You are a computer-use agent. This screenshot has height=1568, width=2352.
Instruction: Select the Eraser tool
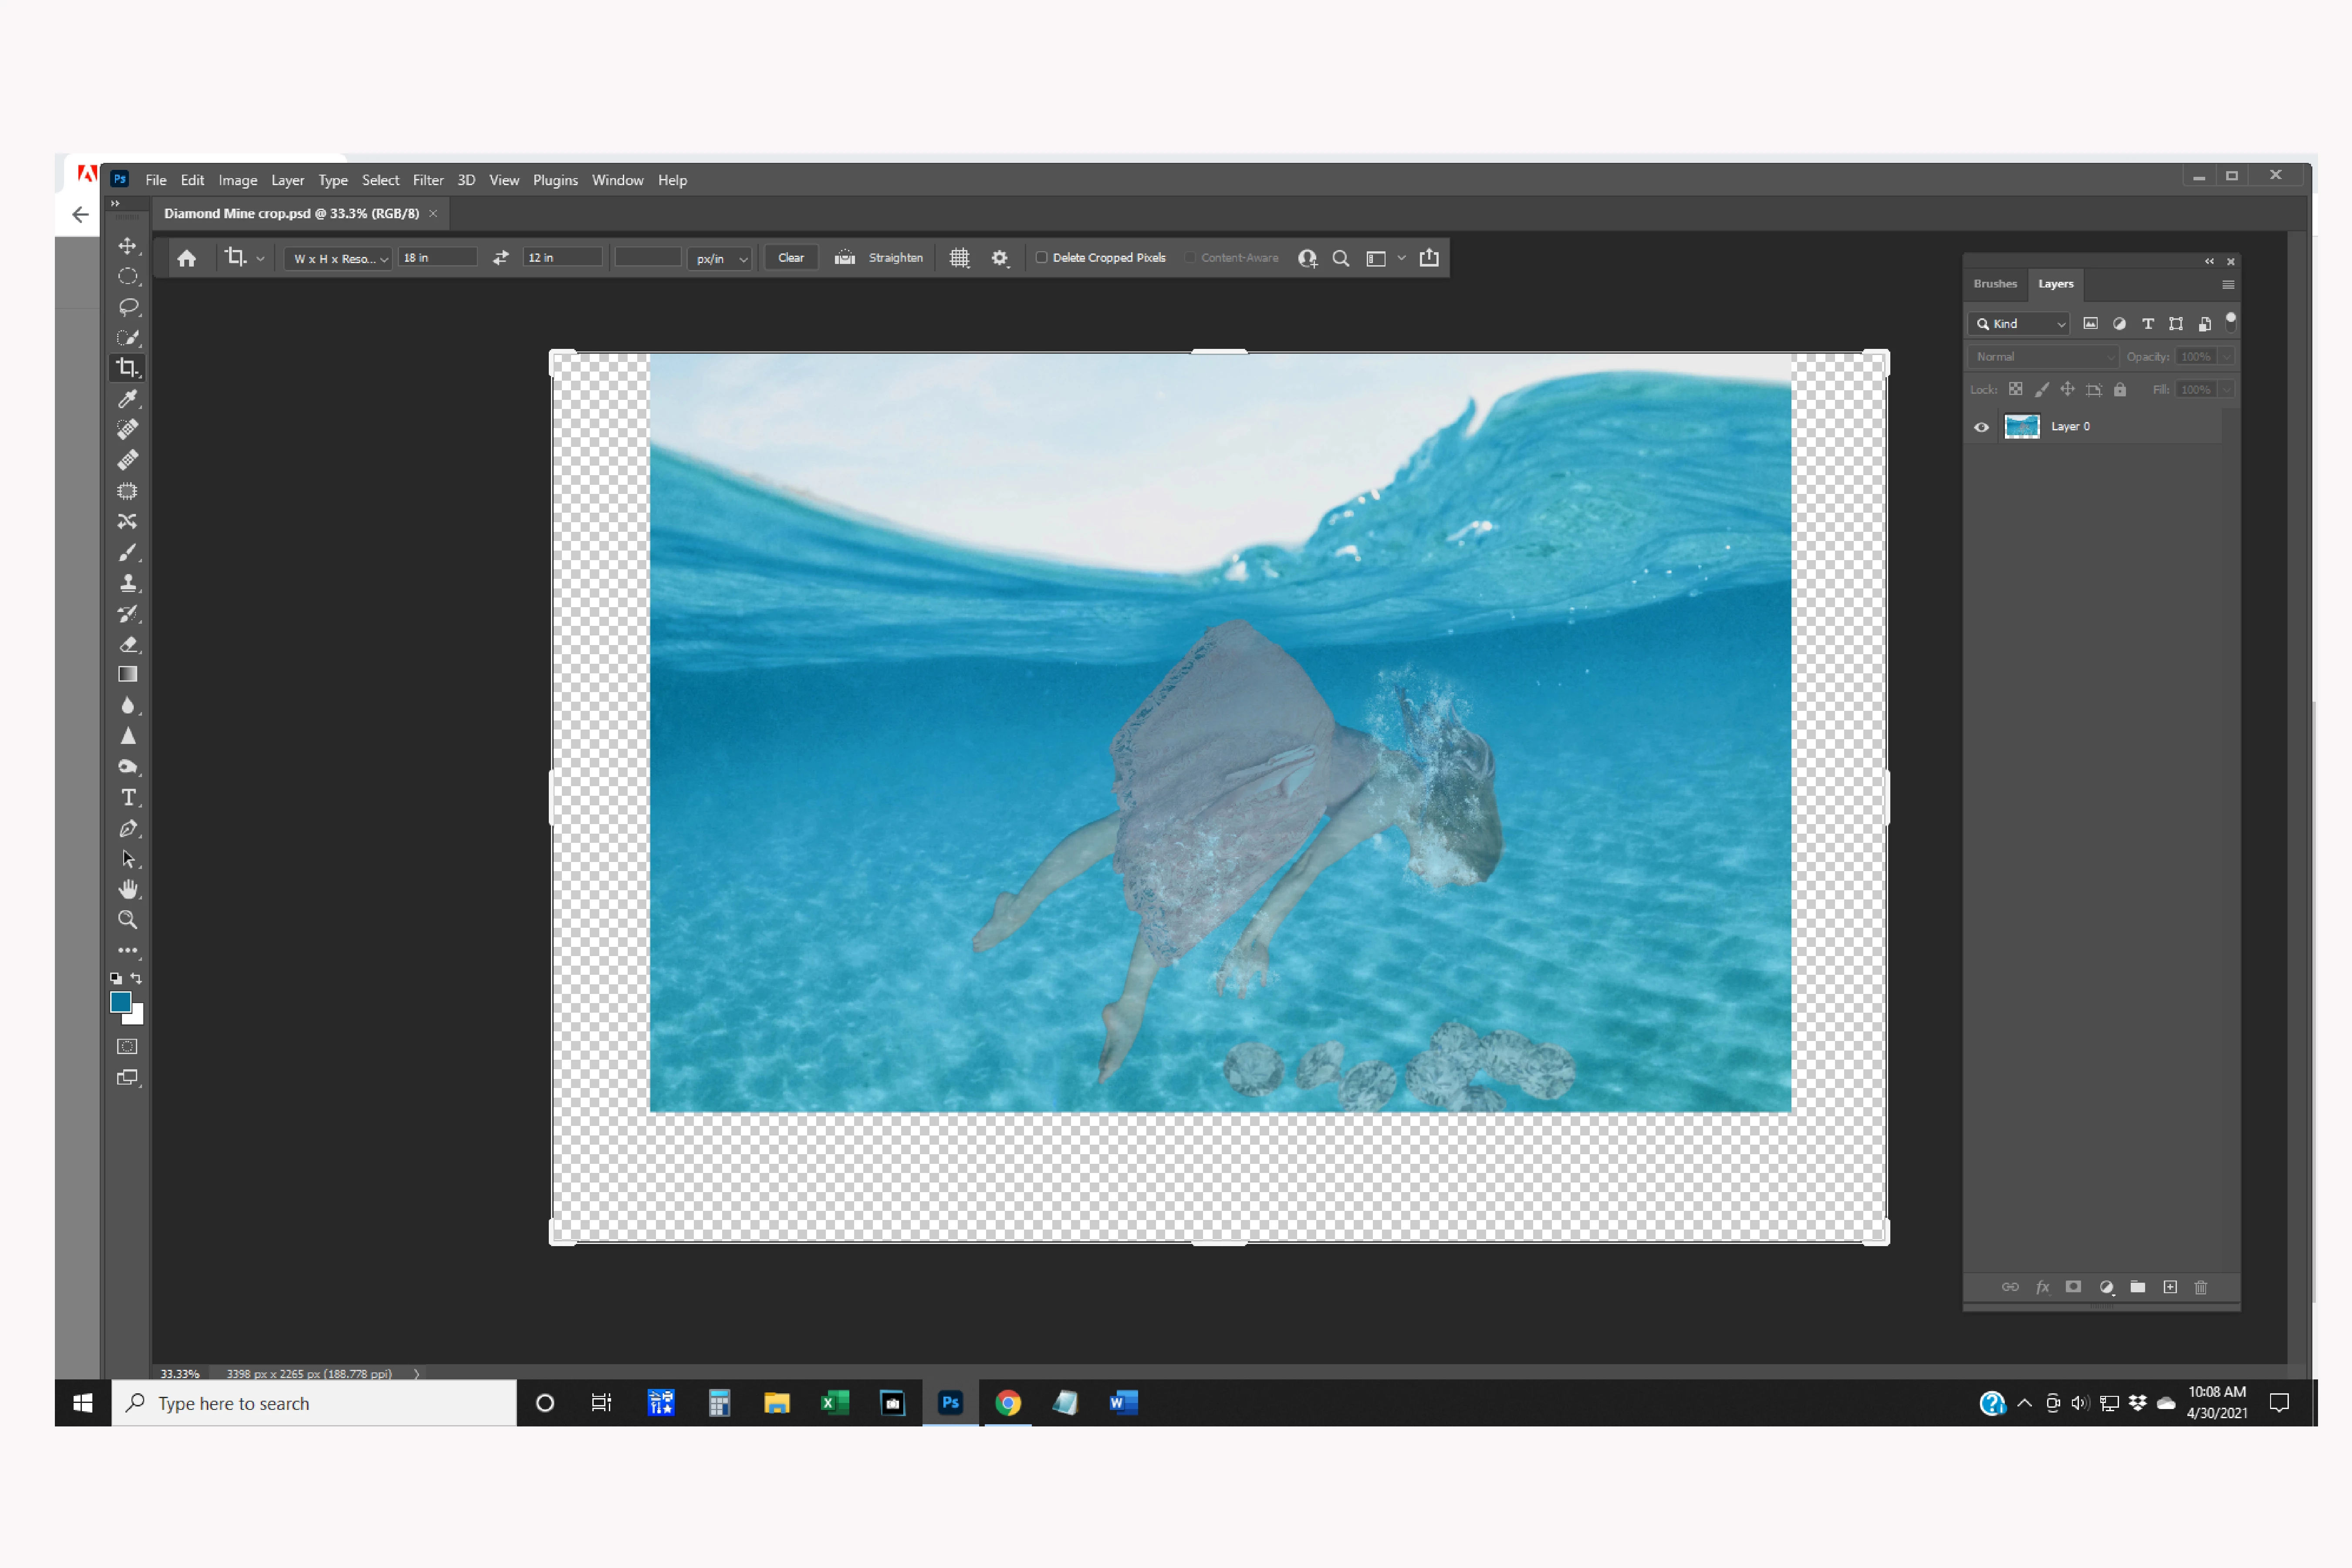(127, 644)
